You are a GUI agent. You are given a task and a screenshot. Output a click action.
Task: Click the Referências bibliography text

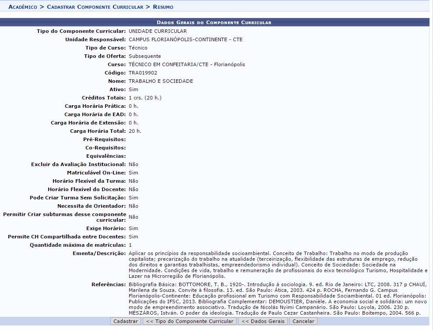pyautogui.click(x=276, y=298)
